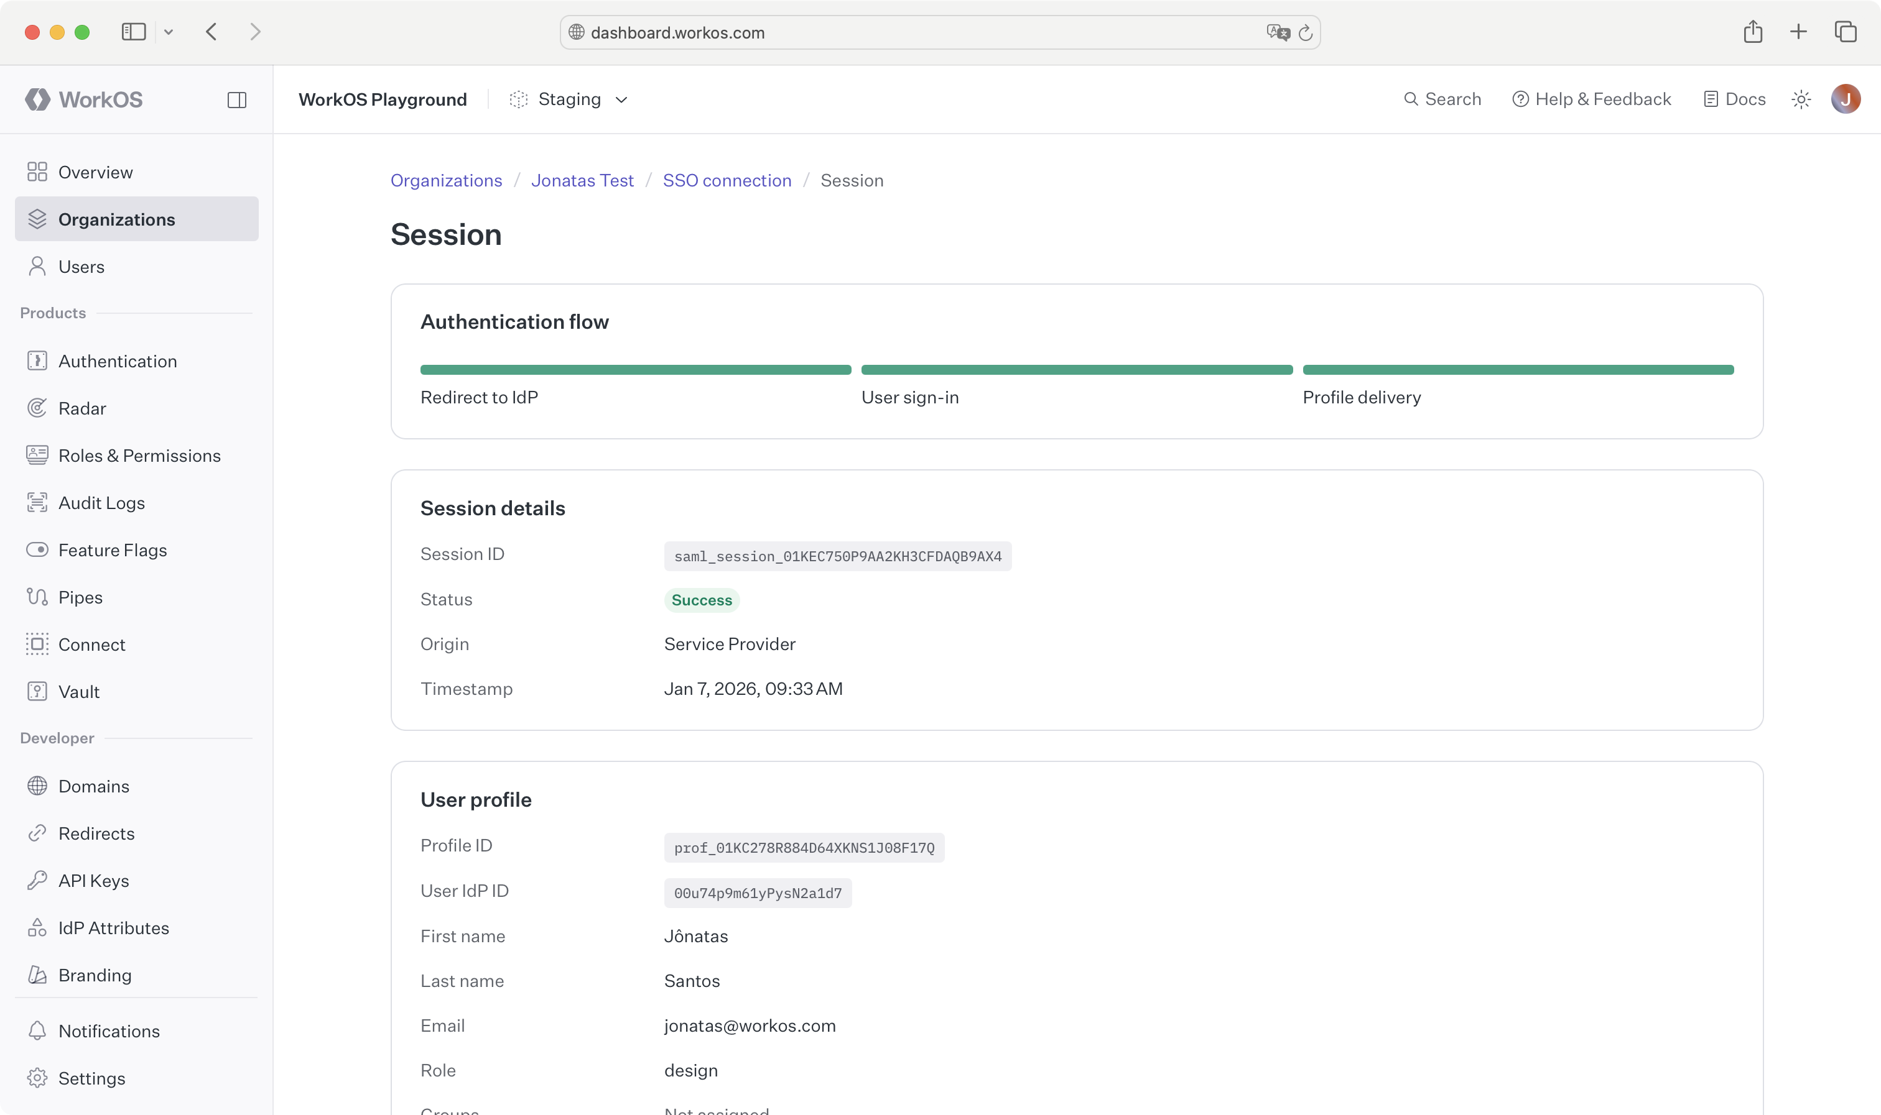Toggle light/dark theme with the sun icon
This screenshot has width=1881, height=1115.
[x=1801, y=98]
